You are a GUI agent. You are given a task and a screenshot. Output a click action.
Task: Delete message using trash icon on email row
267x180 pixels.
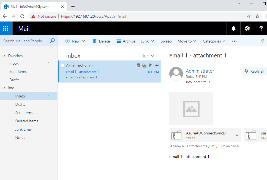pos(138,65)
